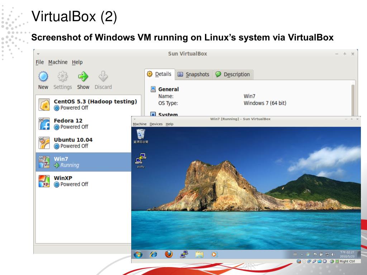Open putty pinned on the taskbar
Screen dimensions: 367x275
click(x=184, y=255)
